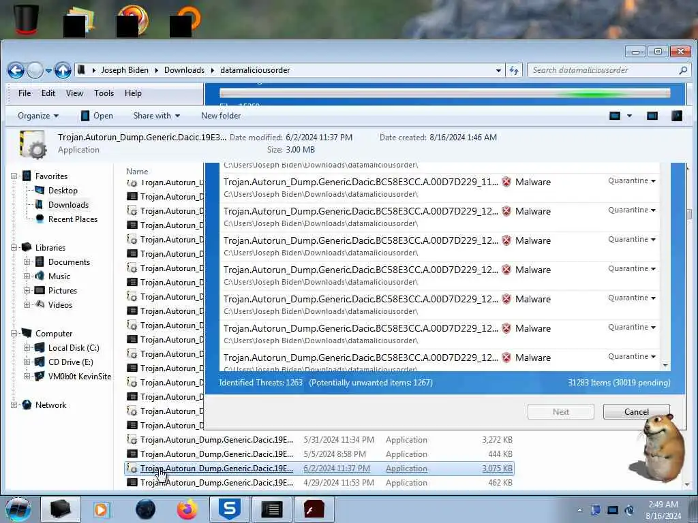
Task: Collapse the Favorites tree group
Action: click(x=14, y=176)
